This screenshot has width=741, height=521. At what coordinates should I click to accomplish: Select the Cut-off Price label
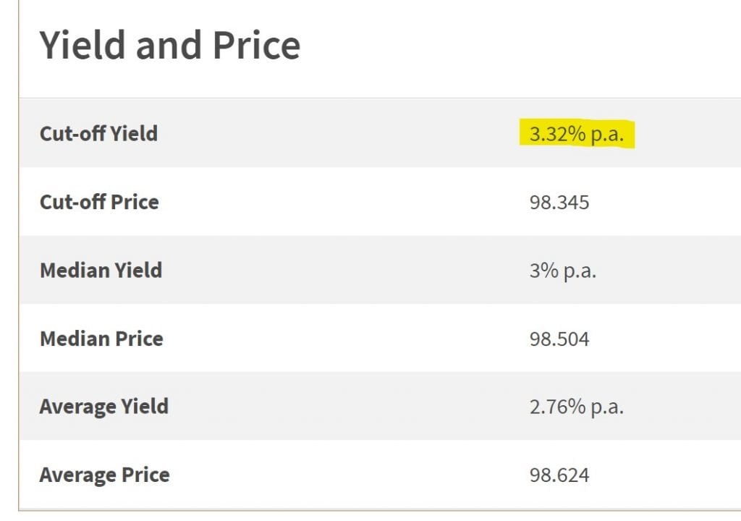99,202
